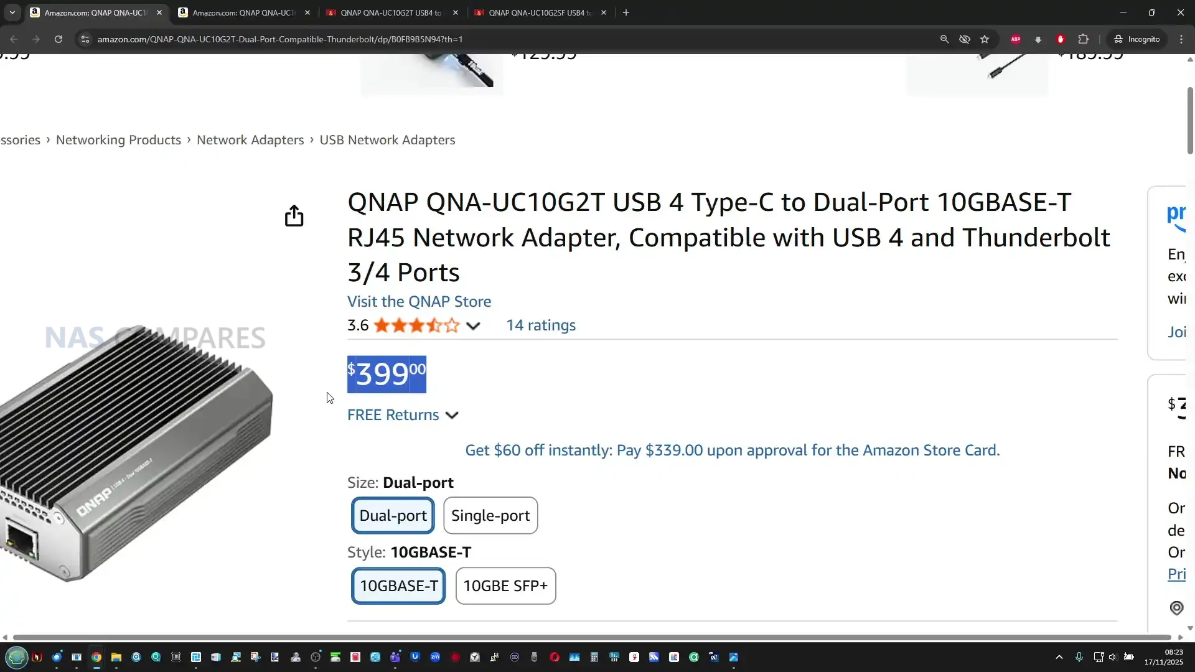1195x672 pixels.
Task: Click the share icon beside product image
Action: [294, 216]
